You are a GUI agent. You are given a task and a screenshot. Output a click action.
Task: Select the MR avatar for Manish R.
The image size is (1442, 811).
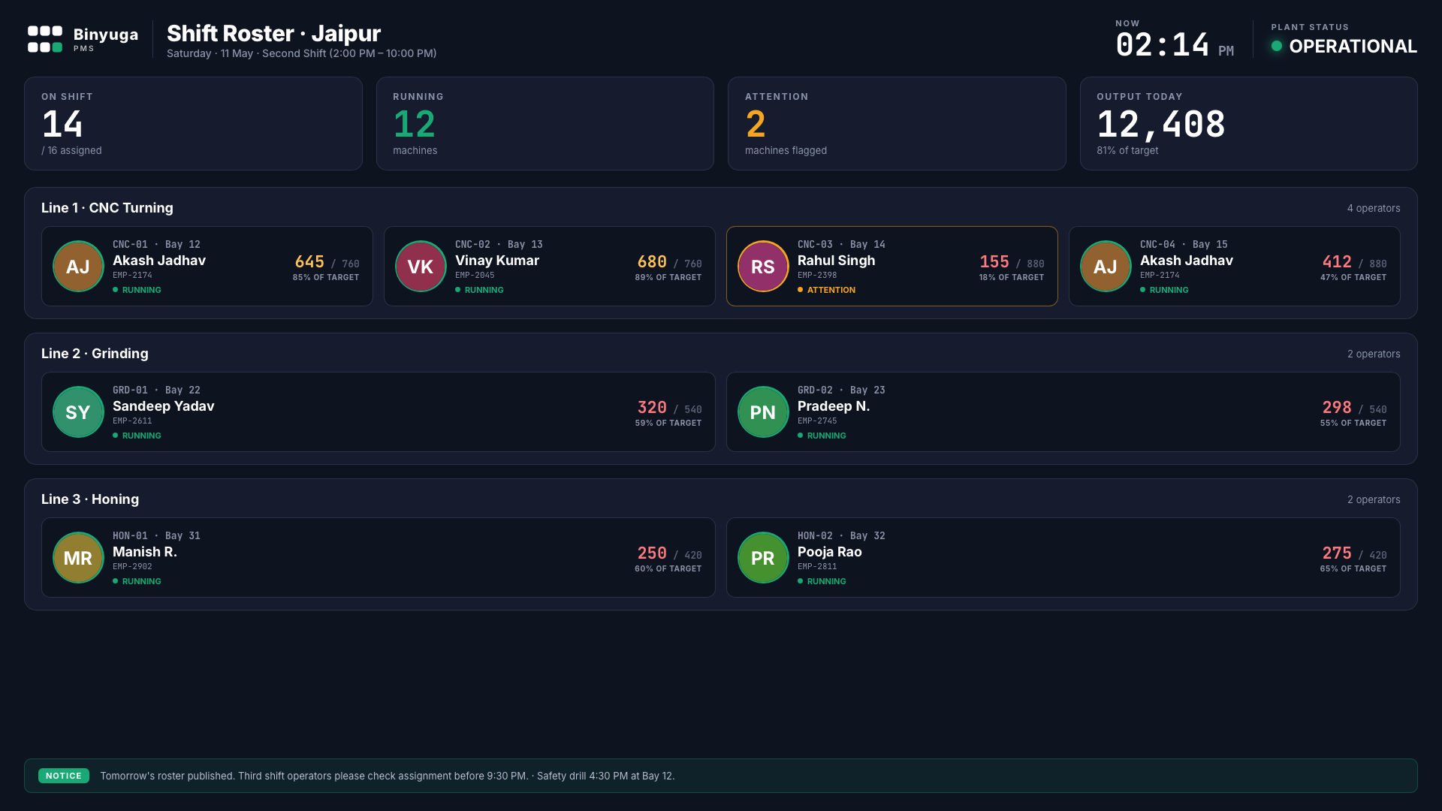(78, 558)
